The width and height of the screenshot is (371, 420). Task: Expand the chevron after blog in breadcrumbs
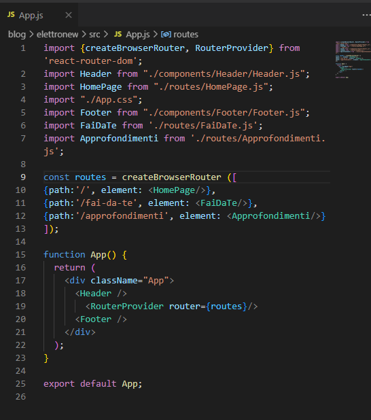click(31, 34)
